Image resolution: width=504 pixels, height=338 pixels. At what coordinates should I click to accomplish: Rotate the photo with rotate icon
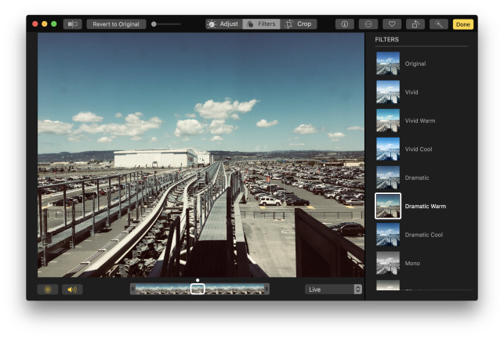[x=415, y=24]
